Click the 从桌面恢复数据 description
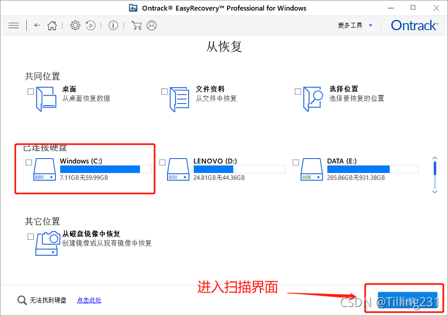This screenshot has height=316, width=448. point(86,99)
